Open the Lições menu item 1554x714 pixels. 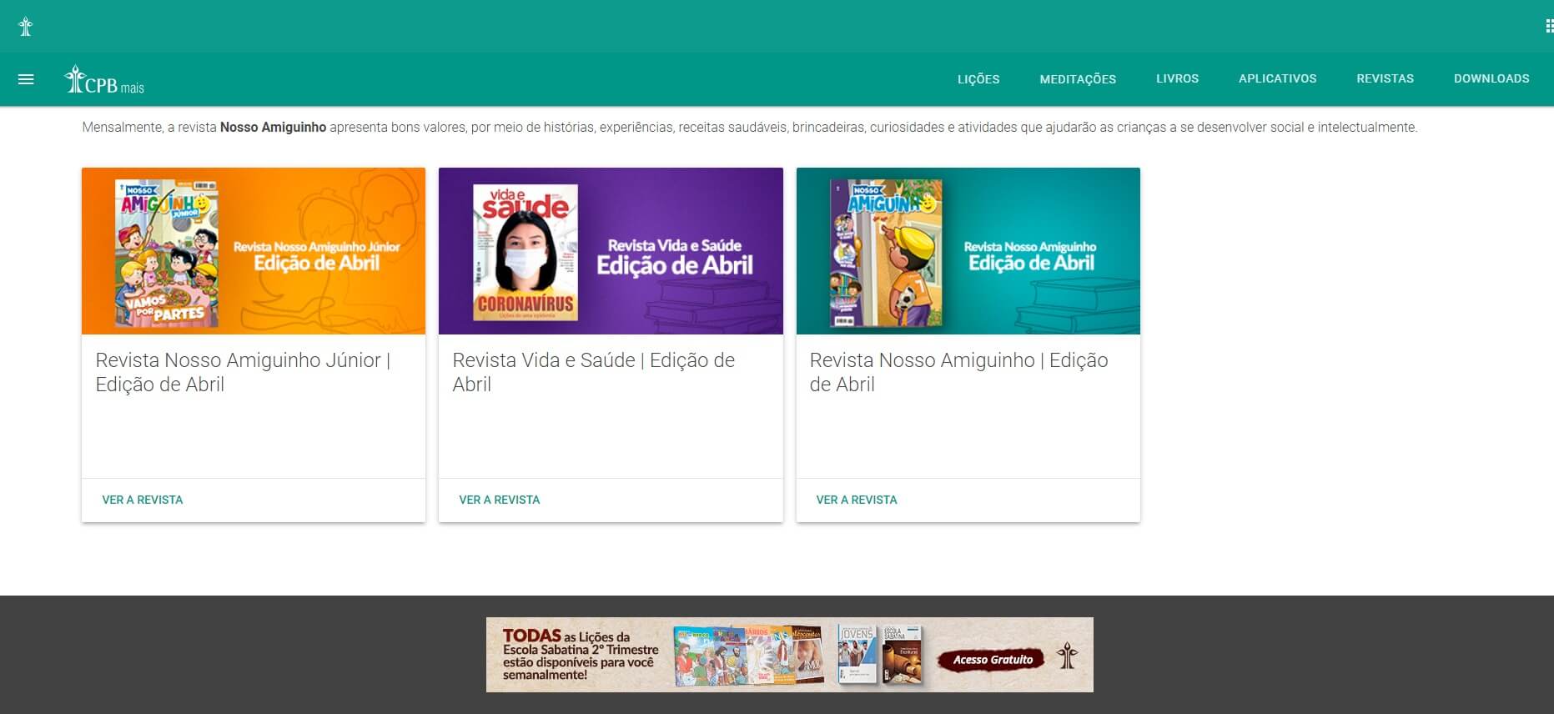tap(978, 79)
